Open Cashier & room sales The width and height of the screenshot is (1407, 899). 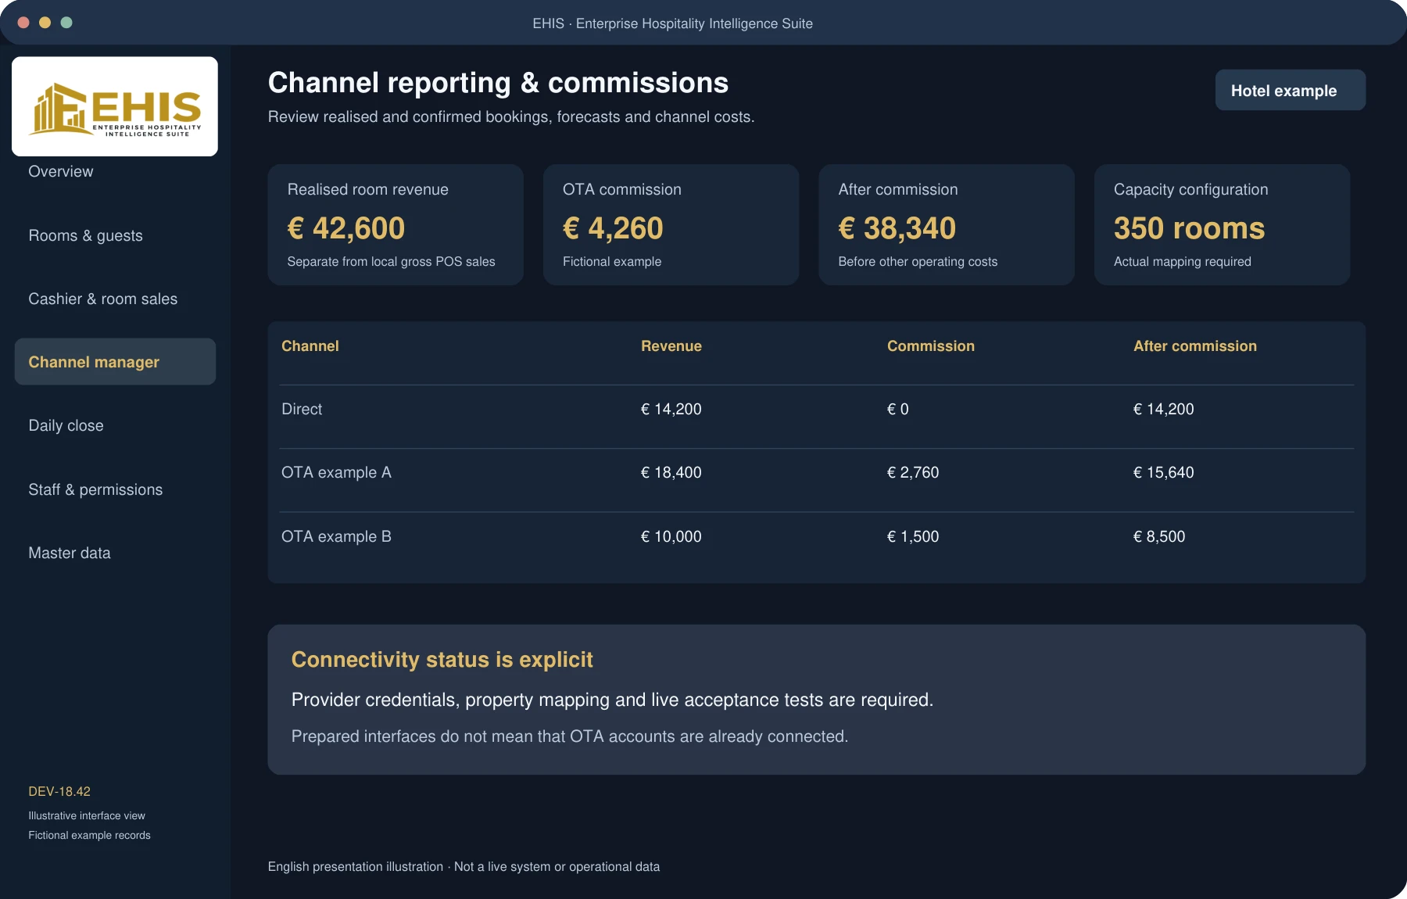pos(103,299)
